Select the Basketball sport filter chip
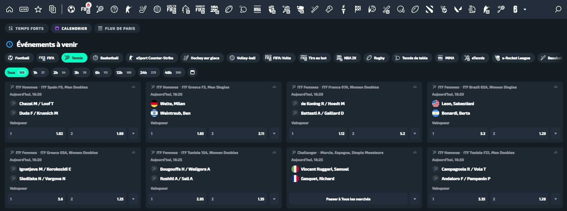Screen dimensions: 567x211 [106, 58]
